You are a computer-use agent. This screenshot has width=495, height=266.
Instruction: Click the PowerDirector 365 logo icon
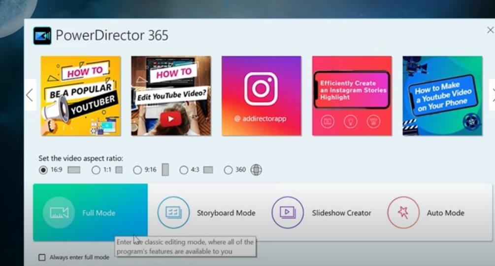click(42, 36)
